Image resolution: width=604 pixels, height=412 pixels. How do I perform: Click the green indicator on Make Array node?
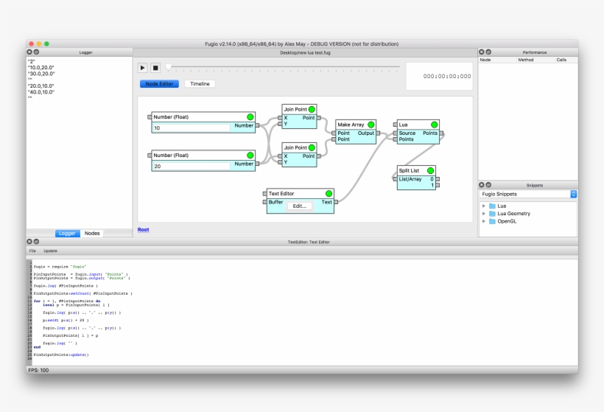[371, 125]
